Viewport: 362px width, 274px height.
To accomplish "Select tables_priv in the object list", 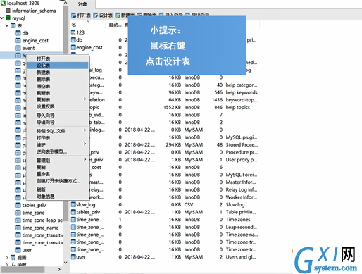I will tap(85, 212).
